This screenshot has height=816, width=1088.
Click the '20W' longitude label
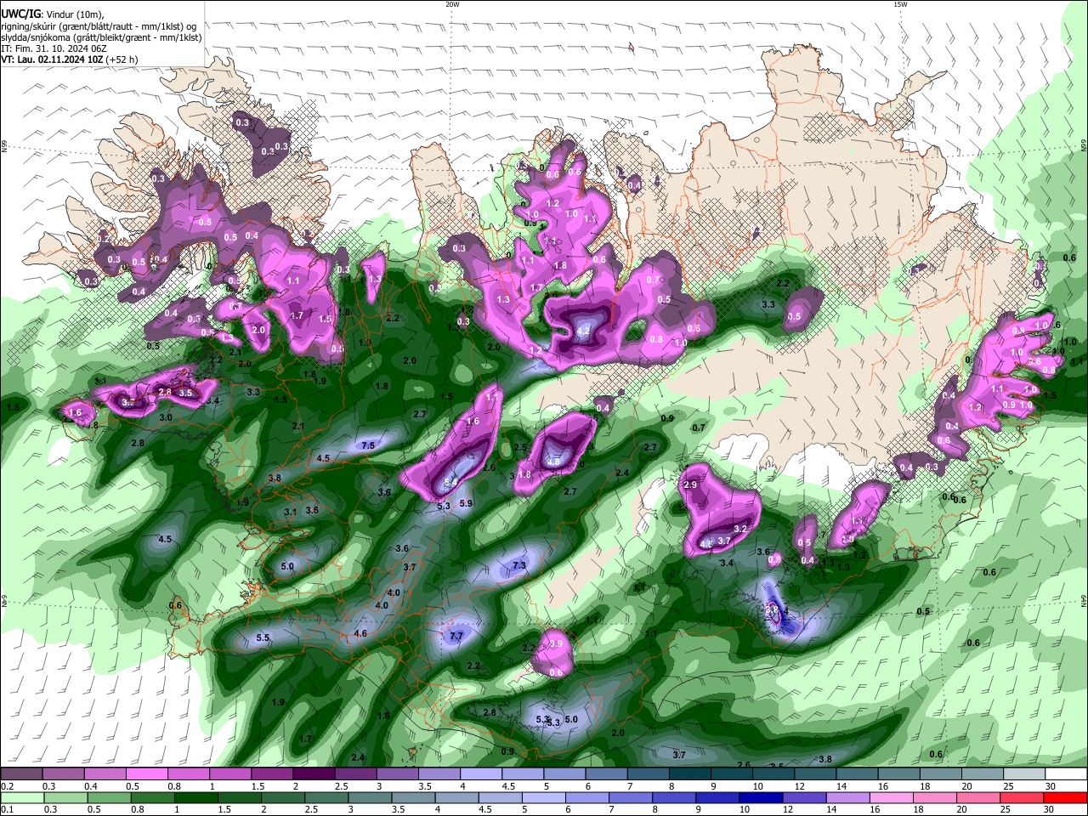tap(452, 4)
